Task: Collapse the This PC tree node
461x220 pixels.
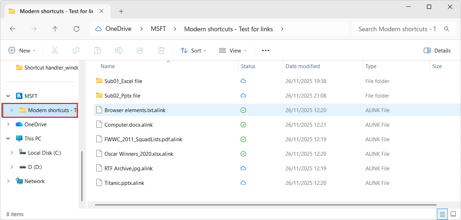Action: [8, 139]
